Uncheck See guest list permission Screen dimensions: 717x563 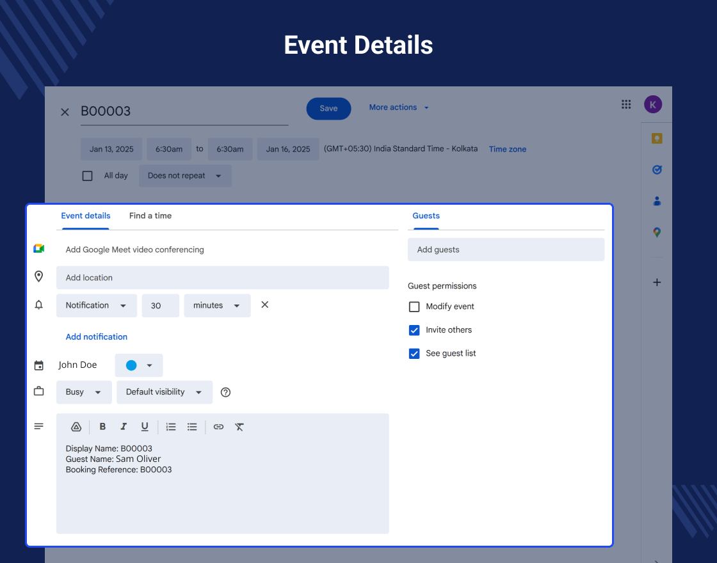[414, 354]
